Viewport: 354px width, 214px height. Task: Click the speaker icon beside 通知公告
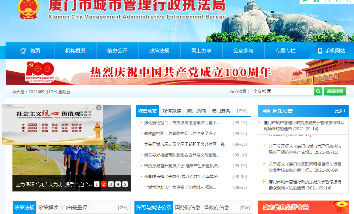(x=266, y=111)
